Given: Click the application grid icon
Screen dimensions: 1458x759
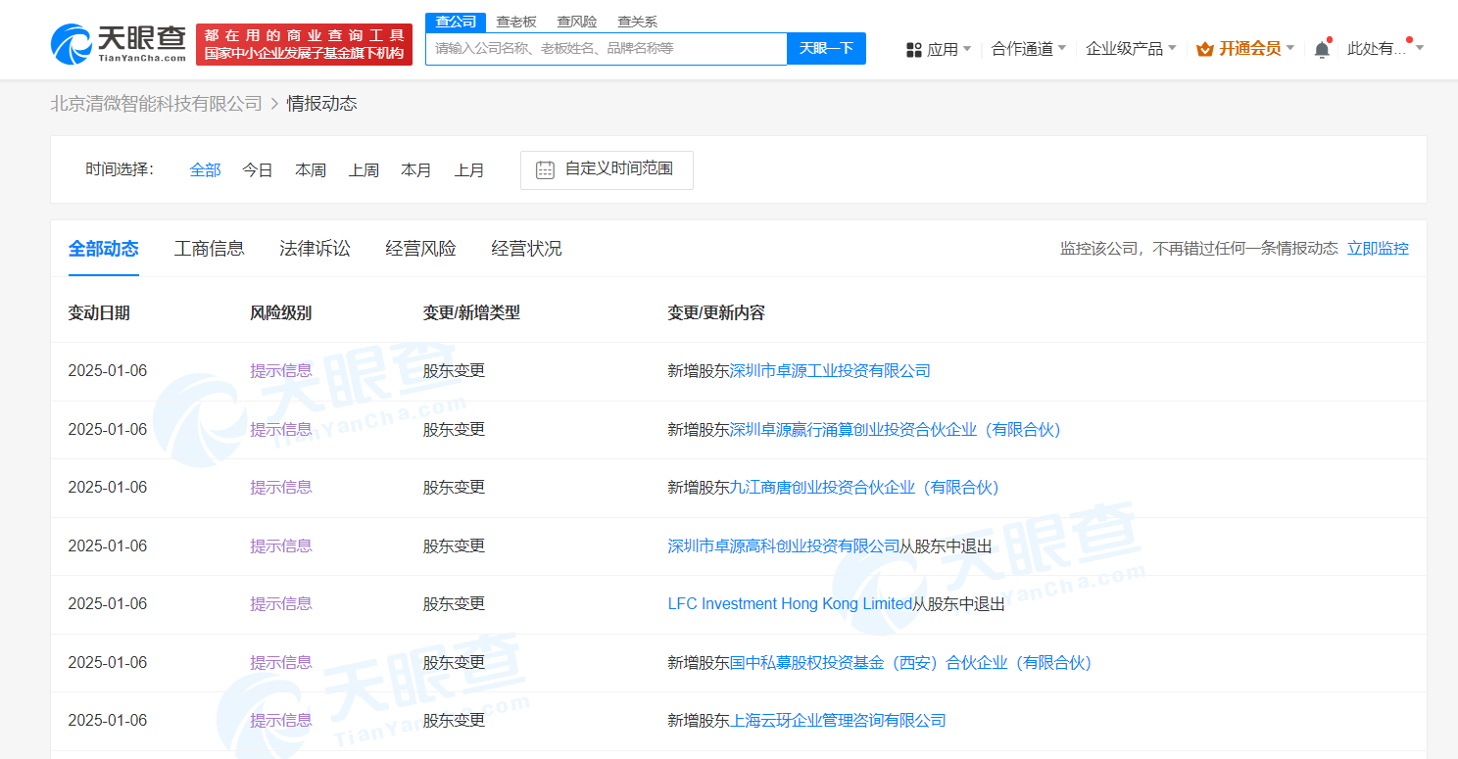Looking at the screenshot, I should pos(913,49).
